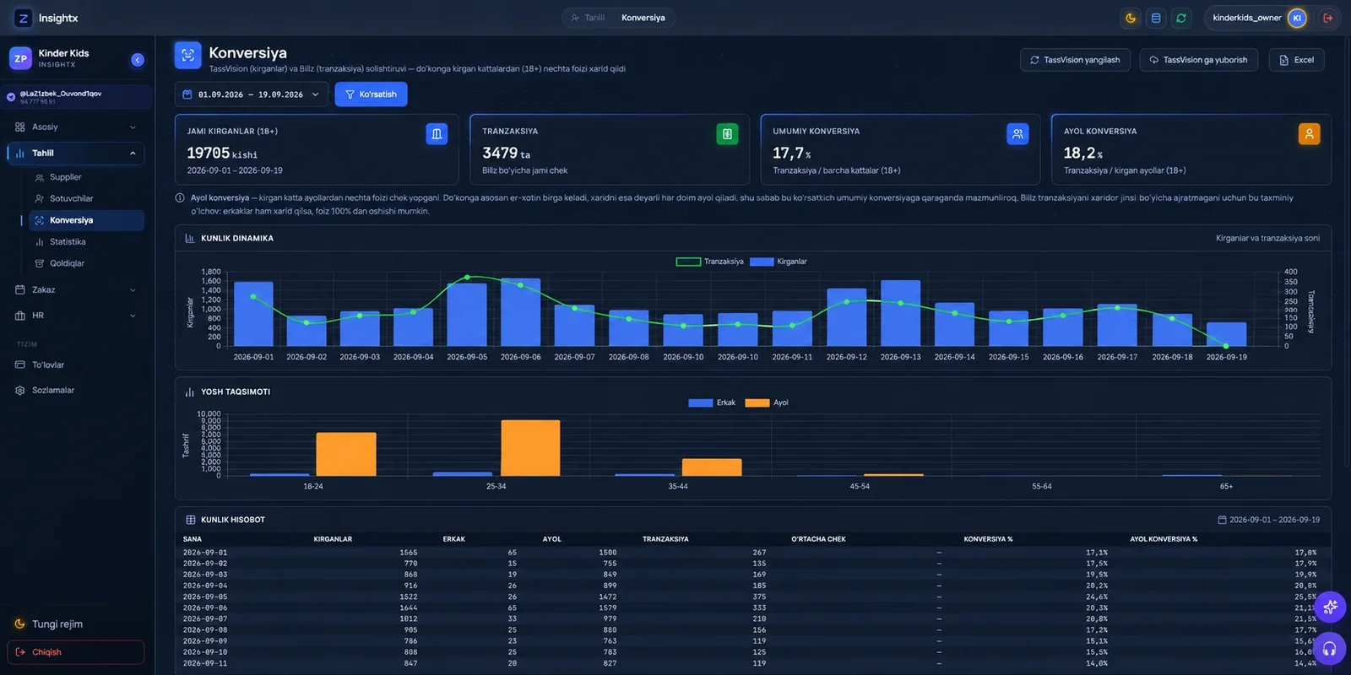1351x675 pixels.
Task: Click the value 1565 in the table
Action: [x=409, y=553]
